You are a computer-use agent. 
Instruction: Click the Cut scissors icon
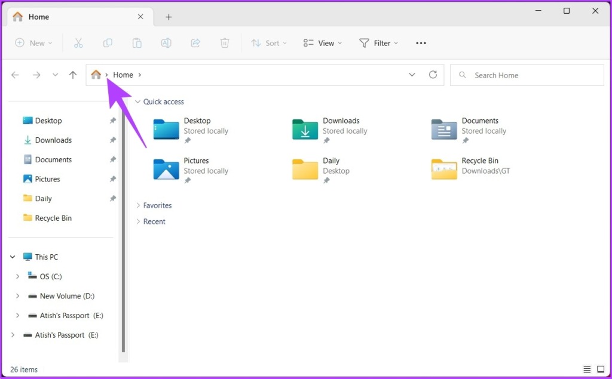click(x=78, y=43)
